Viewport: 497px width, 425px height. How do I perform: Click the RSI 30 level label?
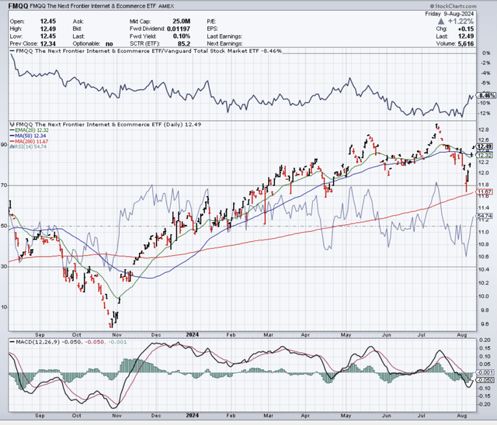pos(4,267)
